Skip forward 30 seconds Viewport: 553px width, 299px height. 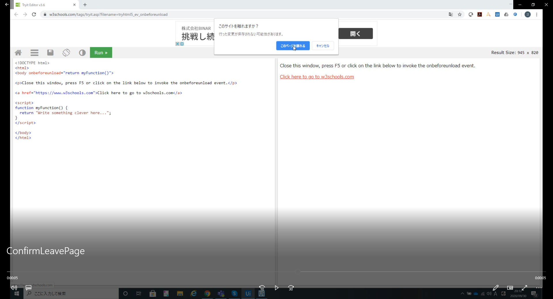[291, 288]
